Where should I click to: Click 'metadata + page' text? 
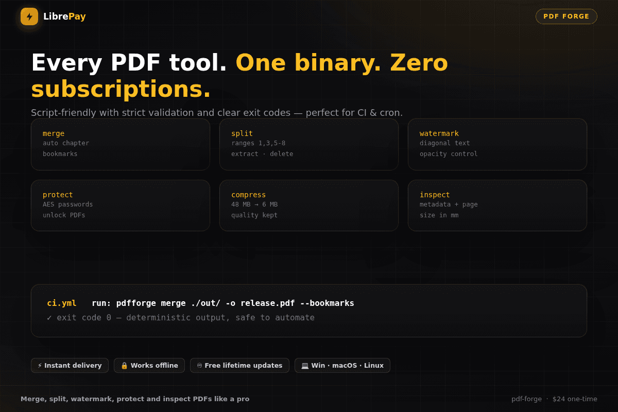[x=449, y=204]
